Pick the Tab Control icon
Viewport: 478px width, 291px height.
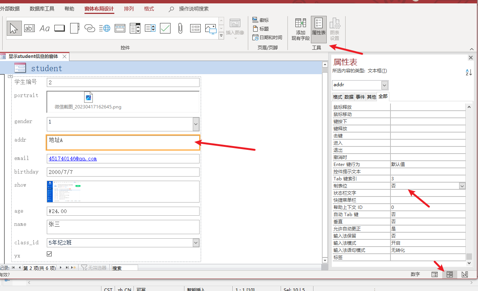75,28
